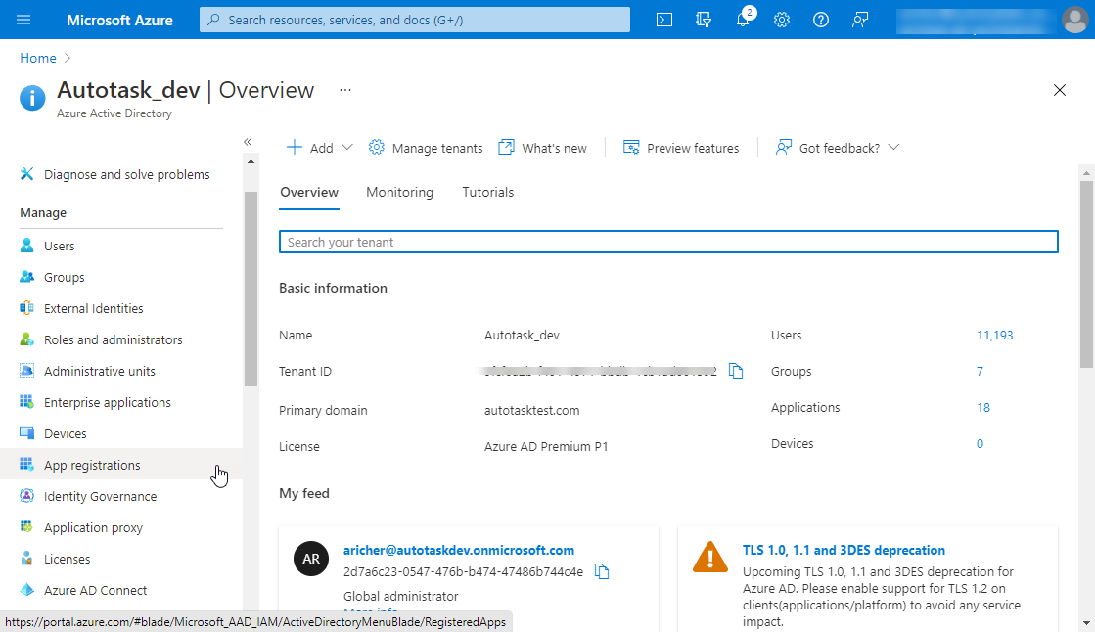The width and height of the screenshot is (1095, 632).
Task: Open App registrations in the sidebar
Action: (x=92, y=465)
